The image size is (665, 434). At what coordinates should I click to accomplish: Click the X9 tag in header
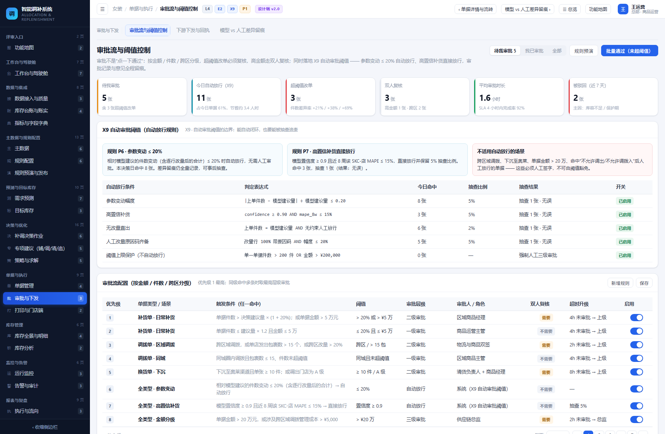point(232,9)
